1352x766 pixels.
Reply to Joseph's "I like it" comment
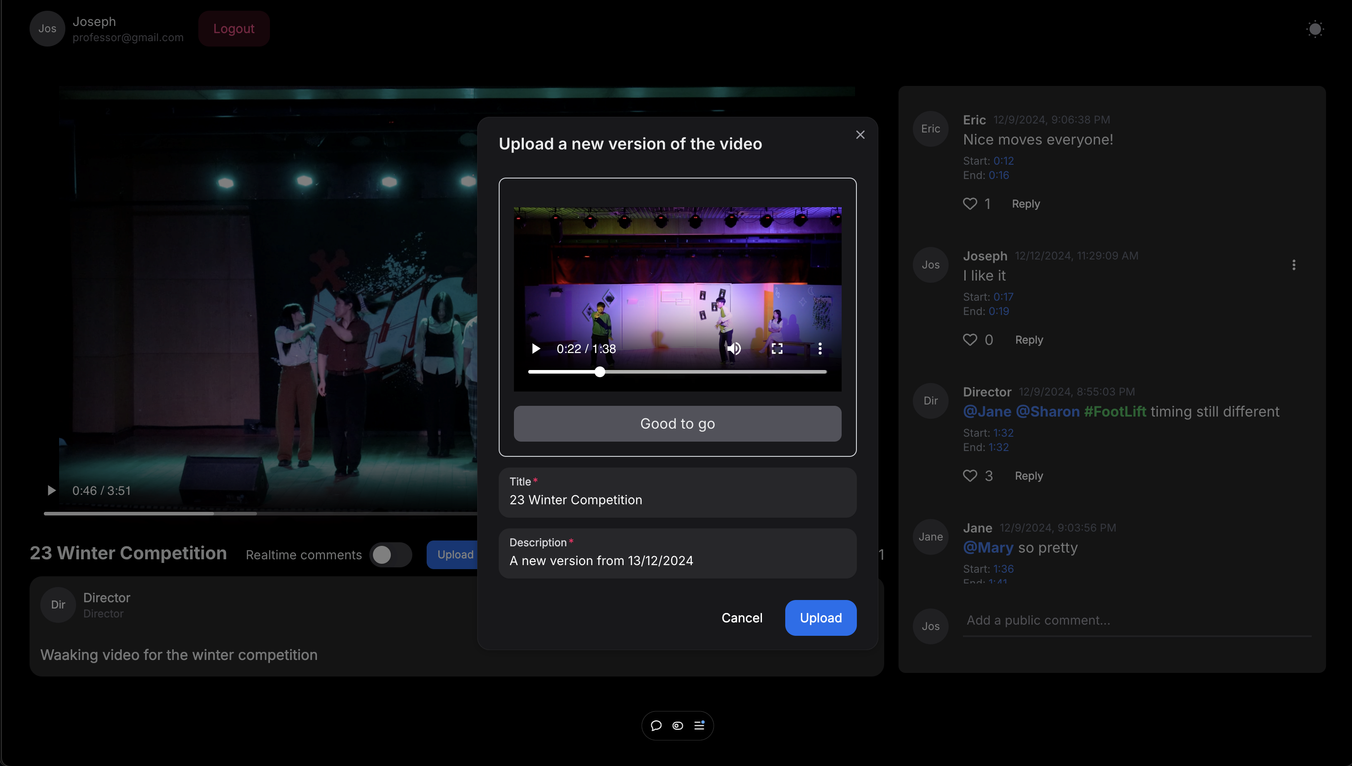pos(1028,340)
